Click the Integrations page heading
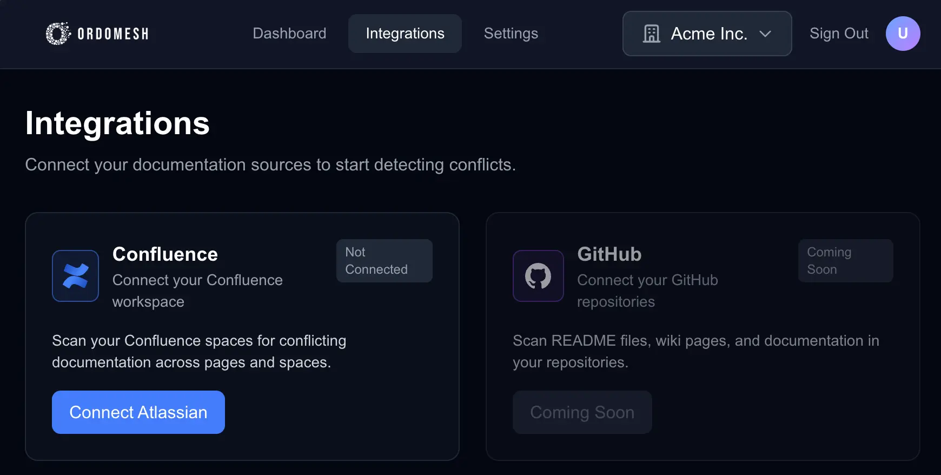The width and height of the screenshot is (941, 475). pos(117,123)
